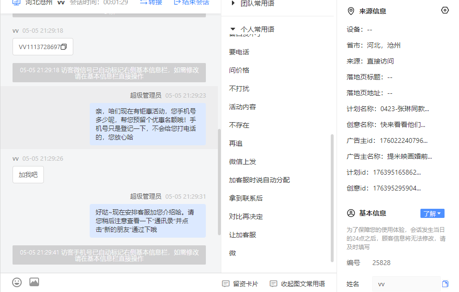
Task: Click the 姓名 input field containing vv
Action: point(406,284)
